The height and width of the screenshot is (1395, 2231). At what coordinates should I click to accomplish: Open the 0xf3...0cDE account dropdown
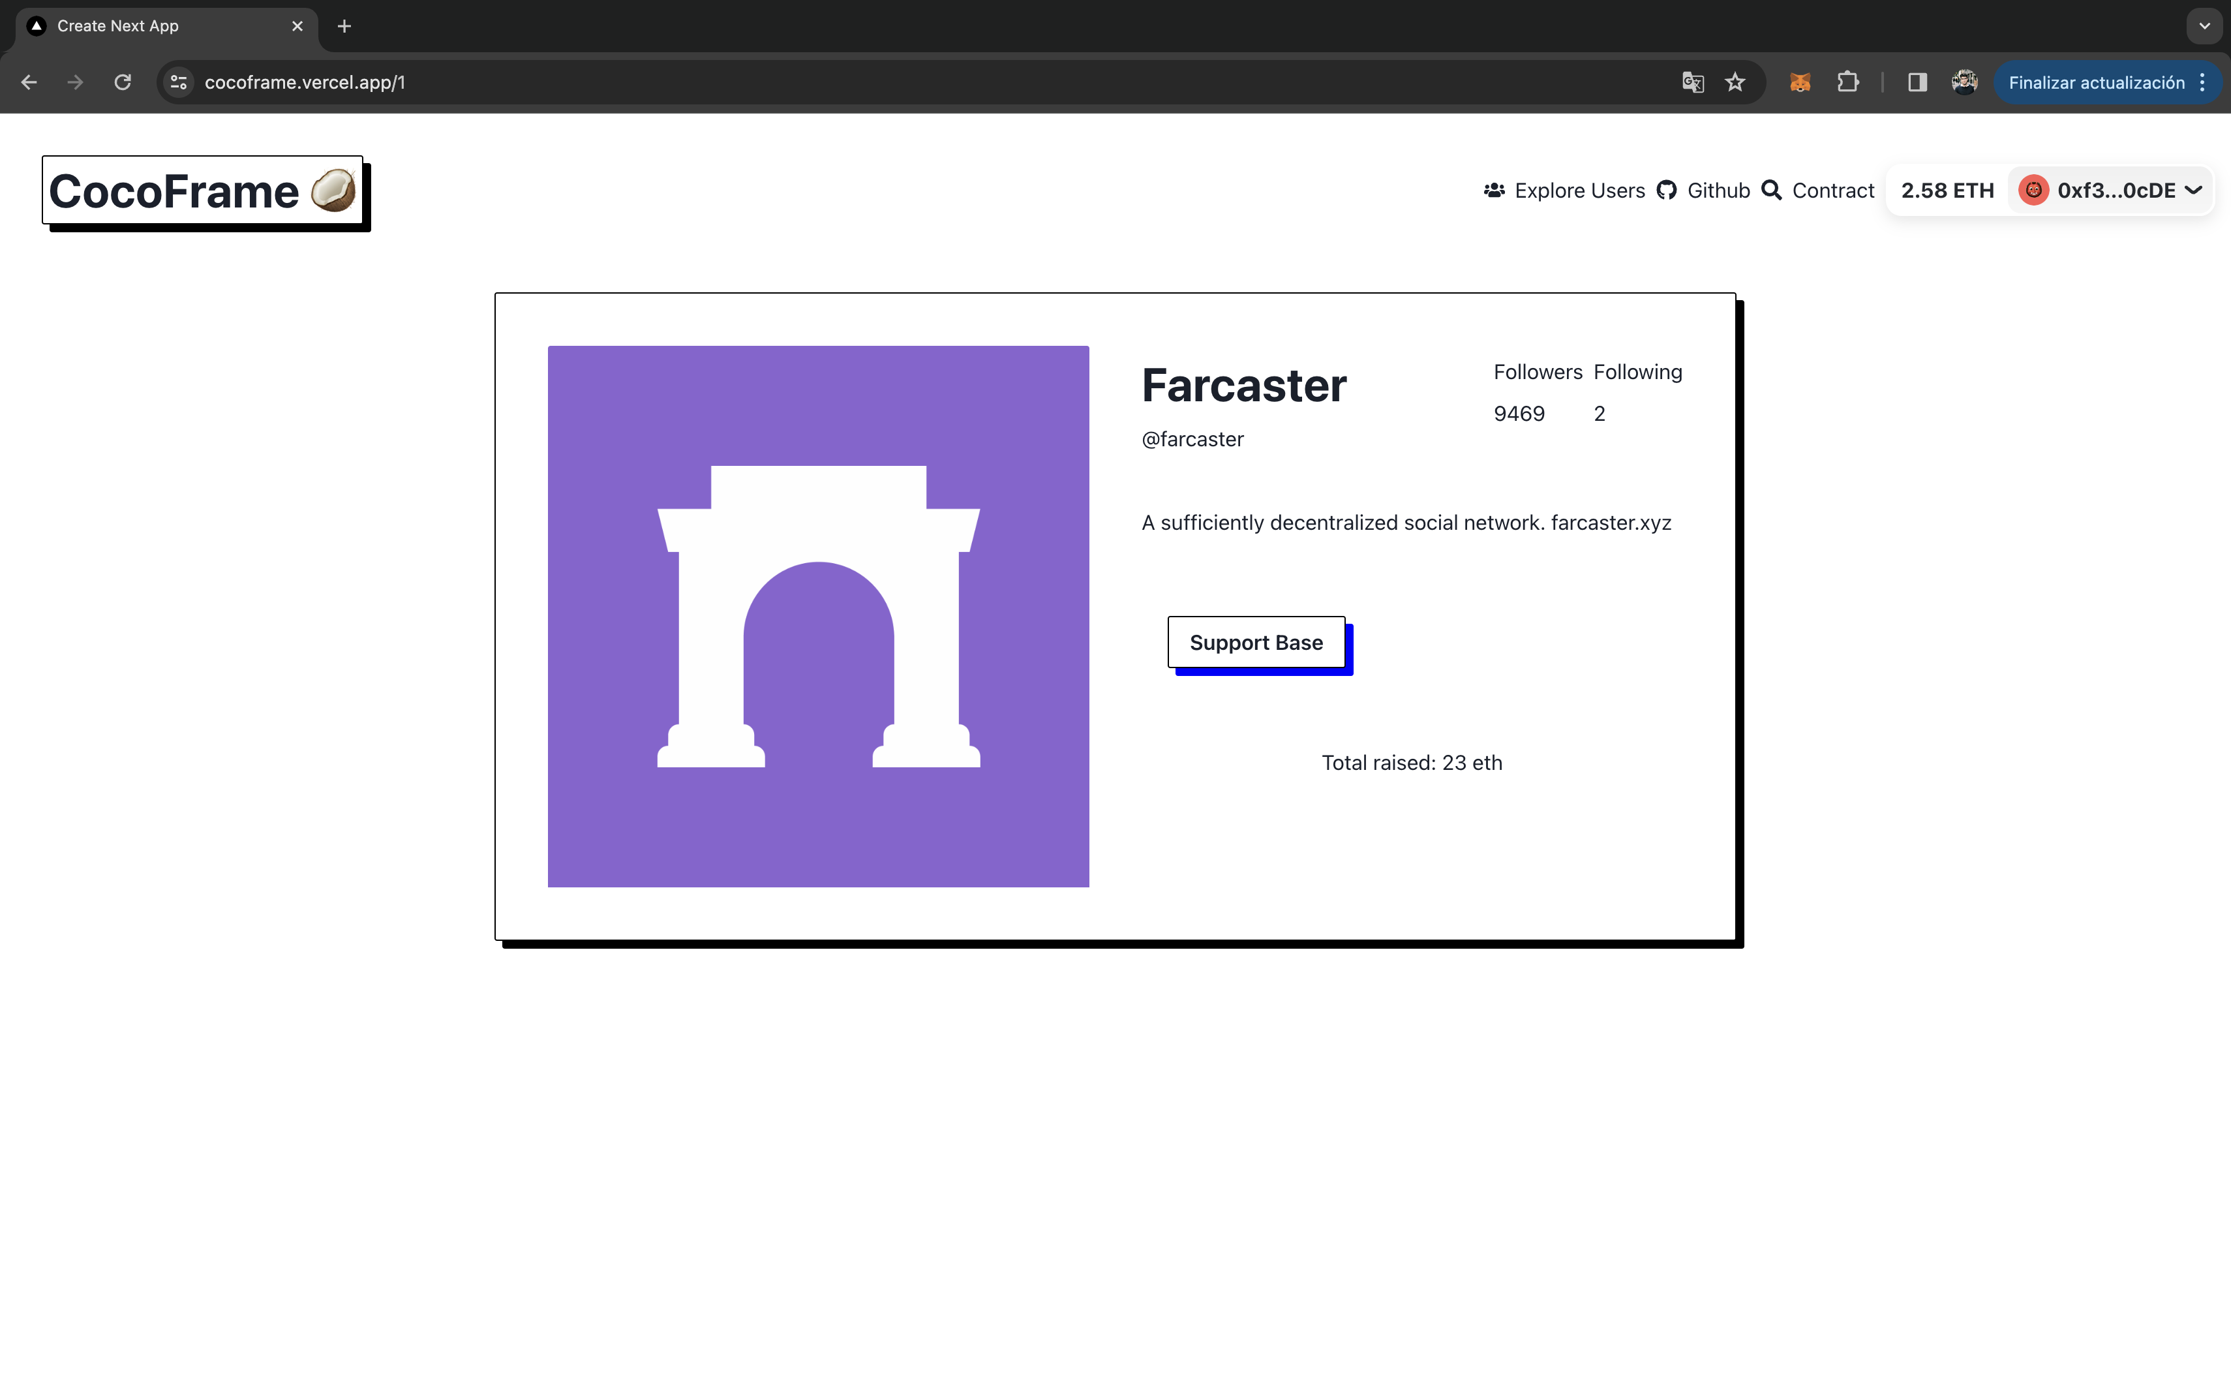(2110, 190)
